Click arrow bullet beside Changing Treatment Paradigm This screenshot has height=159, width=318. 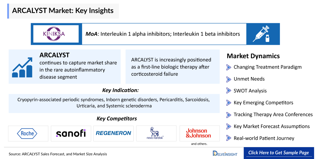click(x=229, y=67)
